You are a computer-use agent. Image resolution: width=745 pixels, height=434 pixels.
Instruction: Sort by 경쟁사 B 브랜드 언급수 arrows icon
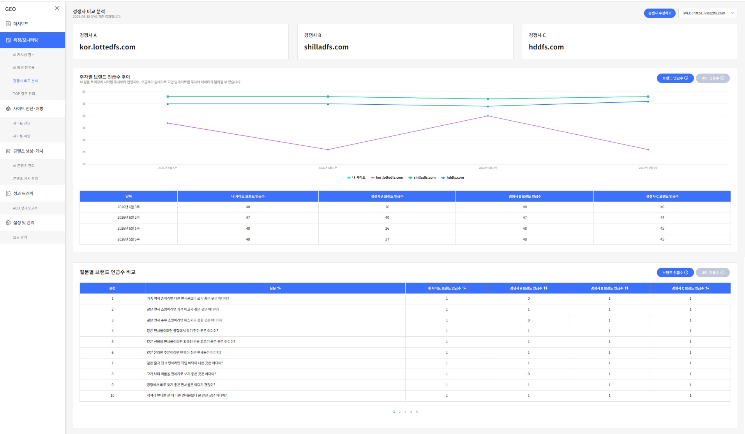tap(627, 288)
